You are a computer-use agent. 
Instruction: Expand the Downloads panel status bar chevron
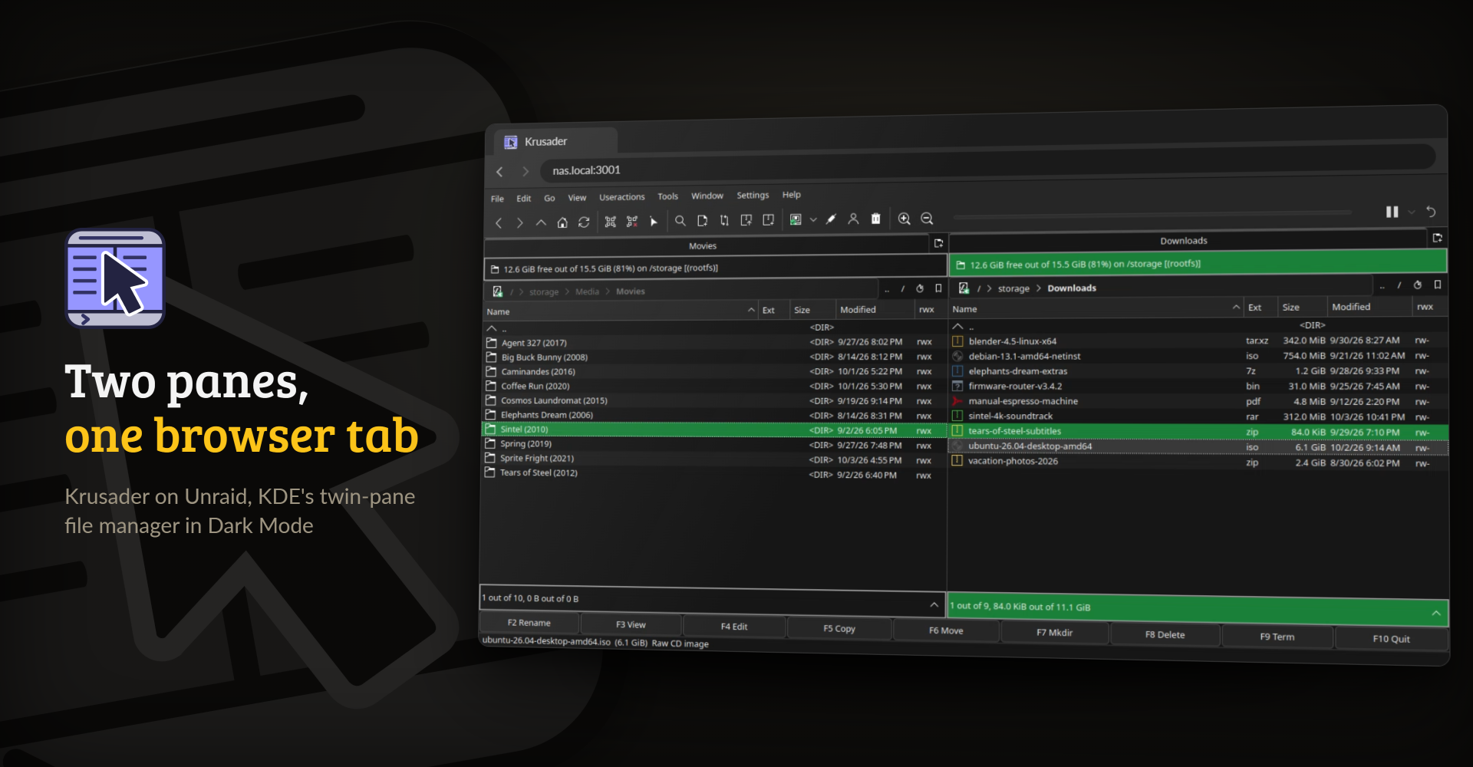tap(1435, 613)
